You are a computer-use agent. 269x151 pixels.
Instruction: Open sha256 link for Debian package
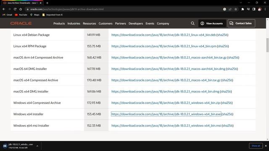pyautogui.click(x=222, y=35)
